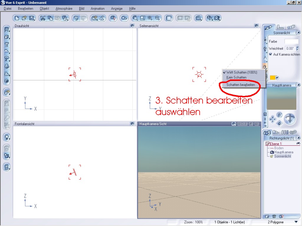Collapse the Hauptkamera preview panel
Viewport: 302px width, 226px height.
coord(298,85)
